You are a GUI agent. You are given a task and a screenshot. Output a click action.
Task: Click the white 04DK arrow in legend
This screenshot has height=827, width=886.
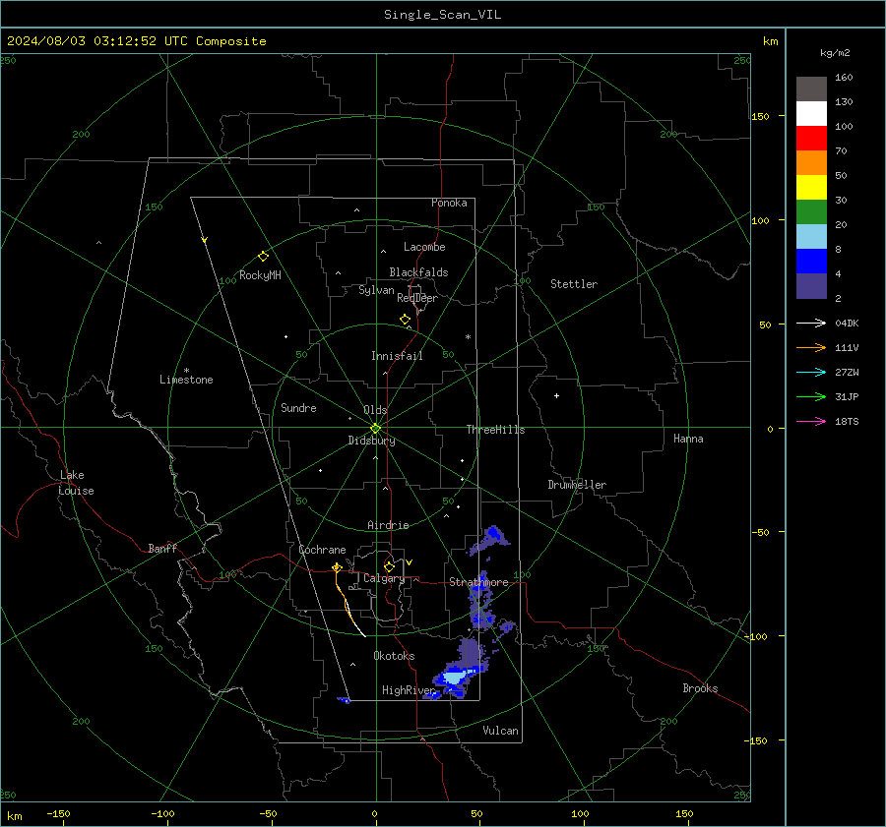click(x=811, y=323)
